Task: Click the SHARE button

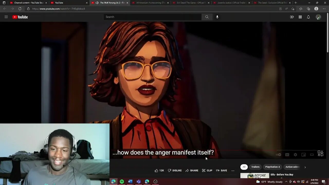Action: [x=192, y=171]
